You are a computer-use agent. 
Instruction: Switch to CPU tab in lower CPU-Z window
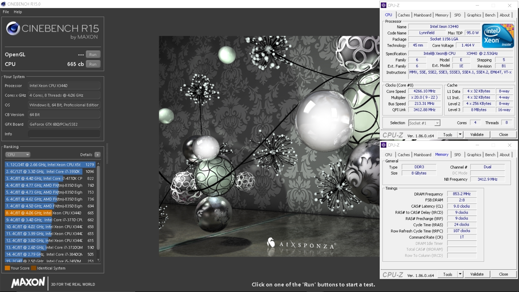(389, 155)
